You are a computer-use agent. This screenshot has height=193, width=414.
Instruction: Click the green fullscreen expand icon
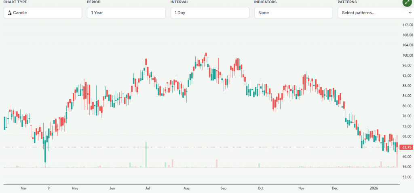click(407, 2)
